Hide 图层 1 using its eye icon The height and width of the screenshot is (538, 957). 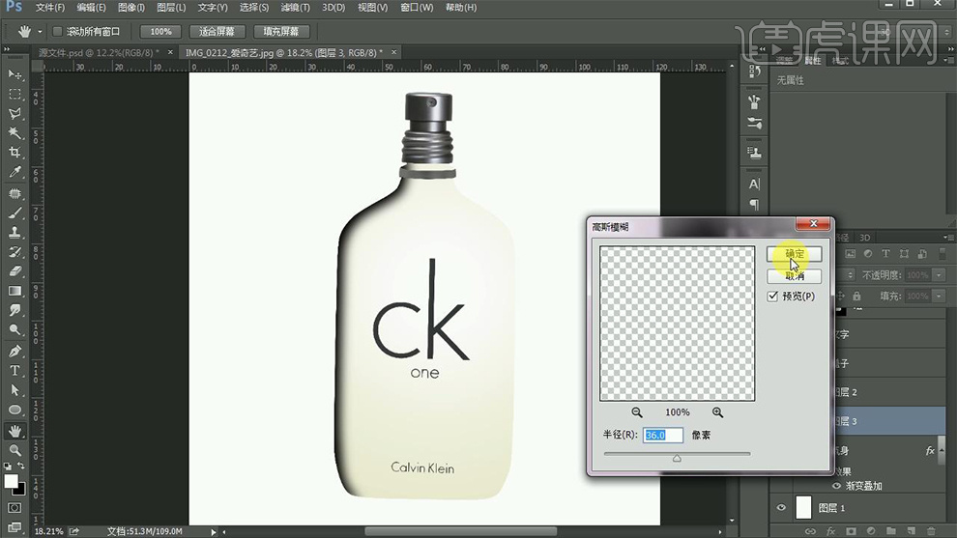[782, 507]
